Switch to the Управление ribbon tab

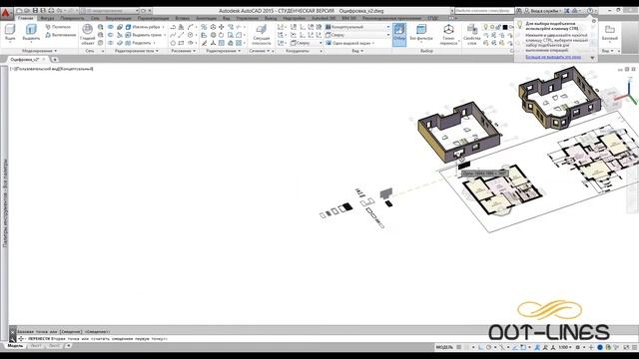coord(247,18)
